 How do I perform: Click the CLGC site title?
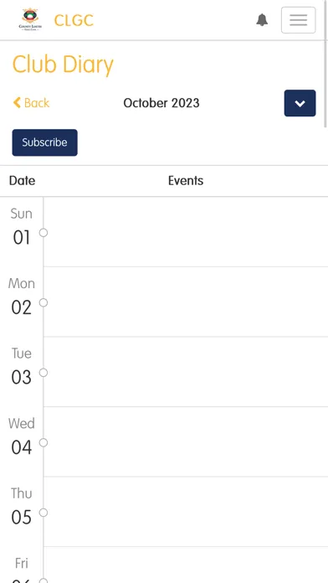[x=74, y=20]
